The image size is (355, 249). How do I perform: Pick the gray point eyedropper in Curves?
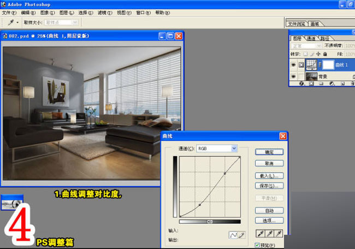(x=269, y=233)
